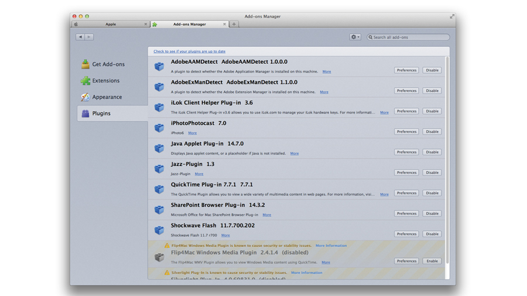
Task: Open Flip4Mac Windows Media Plugin Preferences
Action: (x=406, y=261)
